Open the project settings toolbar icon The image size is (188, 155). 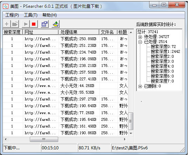(45, 24)
